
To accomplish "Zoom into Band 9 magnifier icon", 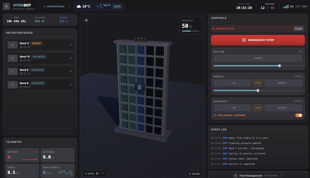I will point(71,71).
